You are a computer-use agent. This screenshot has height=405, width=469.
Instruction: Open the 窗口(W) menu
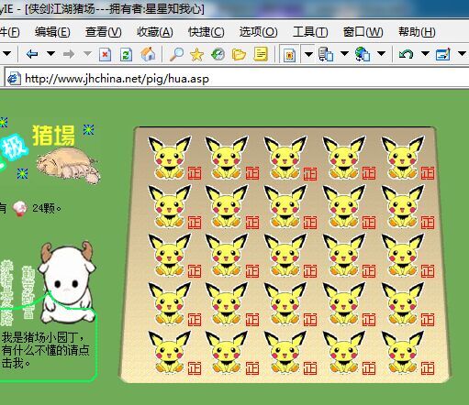point(363,32)
